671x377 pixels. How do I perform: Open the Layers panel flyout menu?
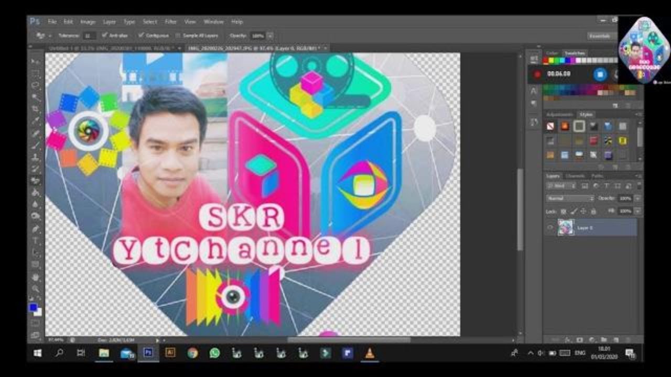[x=637, y=176]
